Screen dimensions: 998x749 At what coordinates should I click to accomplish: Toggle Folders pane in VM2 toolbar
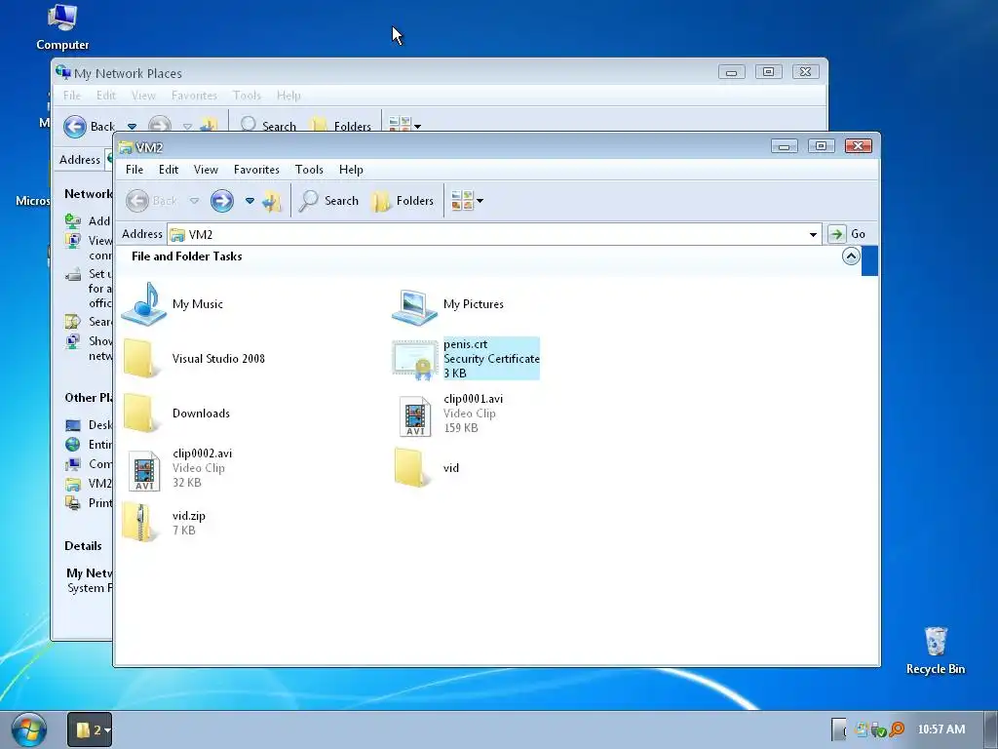pos(403,201)
